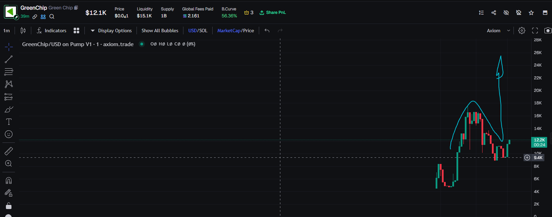
Task: Click Show All Bubbles
Action: point(160,30)
